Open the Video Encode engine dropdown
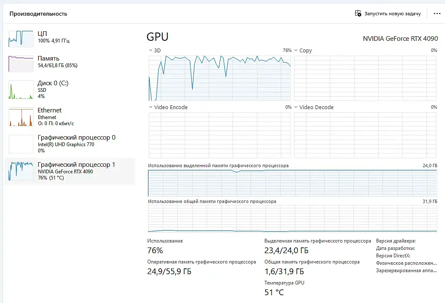 pyautogui.click(x=151, y=107)
